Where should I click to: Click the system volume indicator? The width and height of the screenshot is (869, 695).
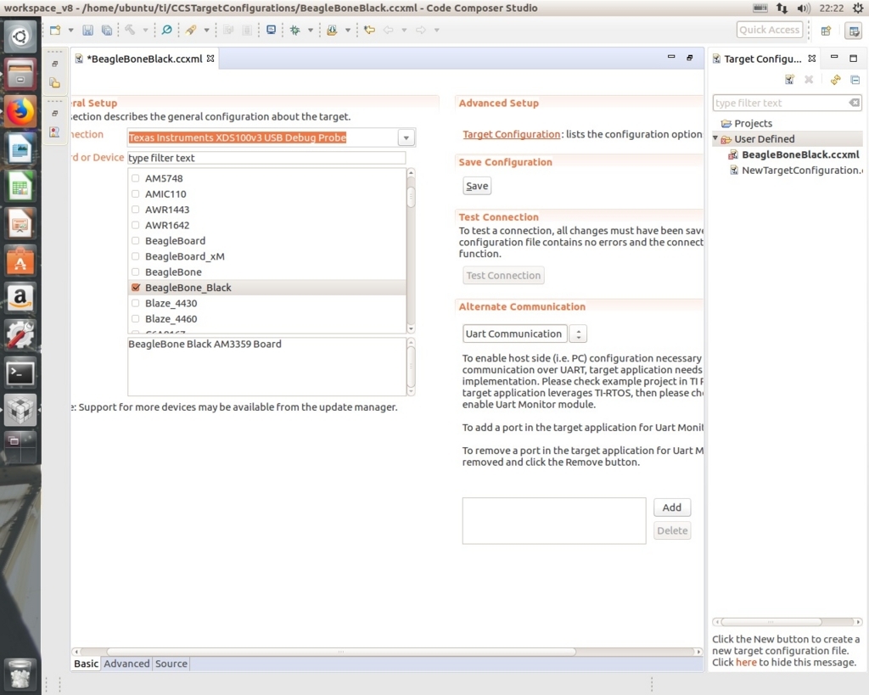(803, 8)
